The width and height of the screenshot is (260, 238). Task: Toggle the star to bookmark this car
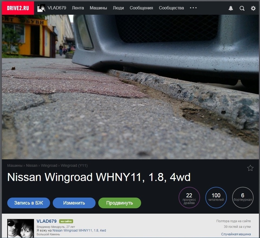click(x=250, y=168)
